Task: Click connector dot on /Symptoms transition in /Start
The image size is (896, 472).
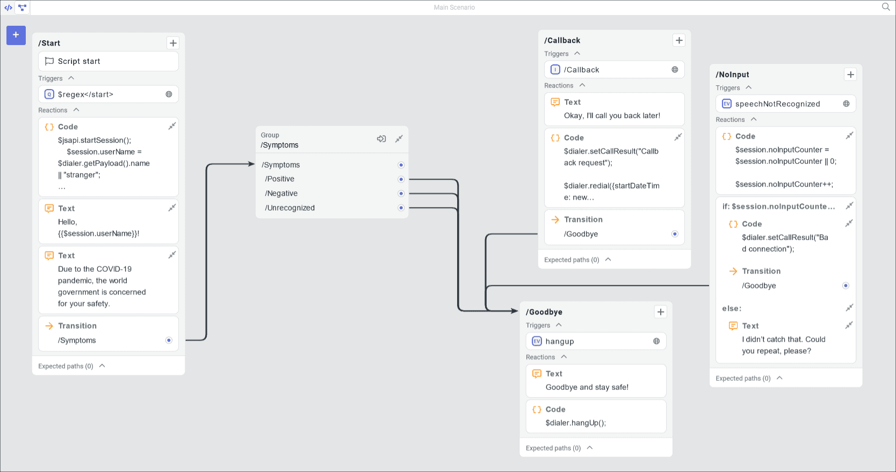Action: click(169, 340)
